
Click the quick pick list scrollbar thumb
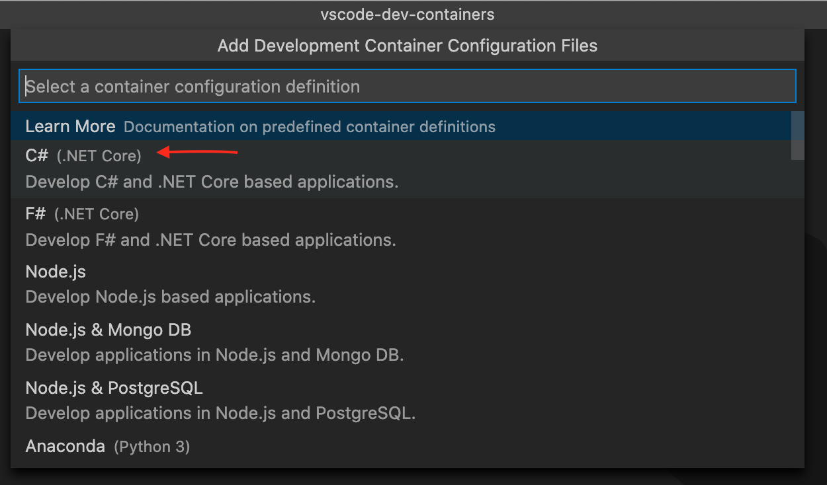(x=797, y=135)
